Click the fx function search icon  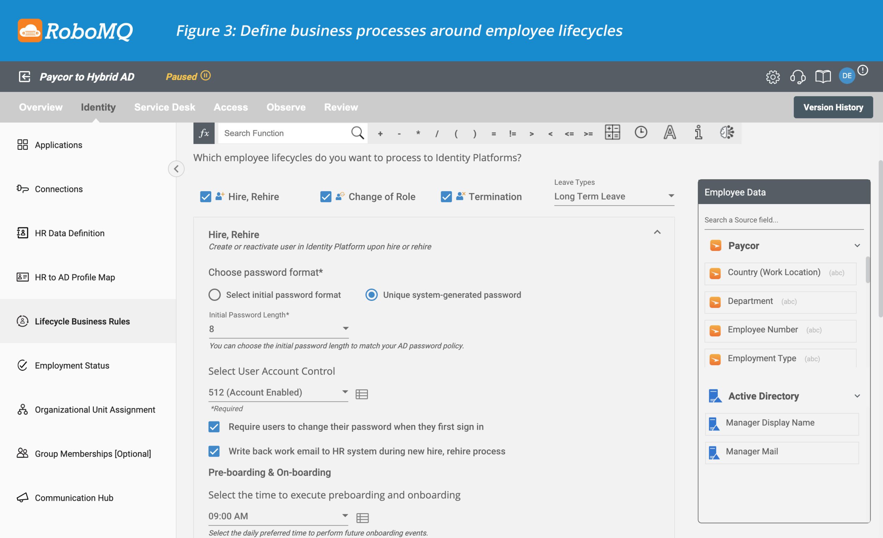pyautogui.click(x=204, y=133)
